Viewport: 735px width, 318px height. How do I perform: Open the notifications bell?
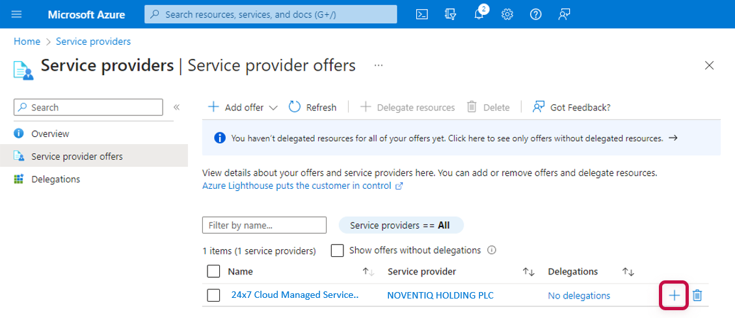[479, 14]
